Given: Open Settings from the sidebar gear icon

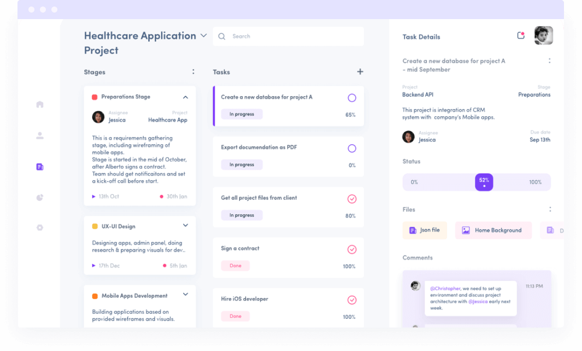Looking at the screenshot, I should (39, 228).
